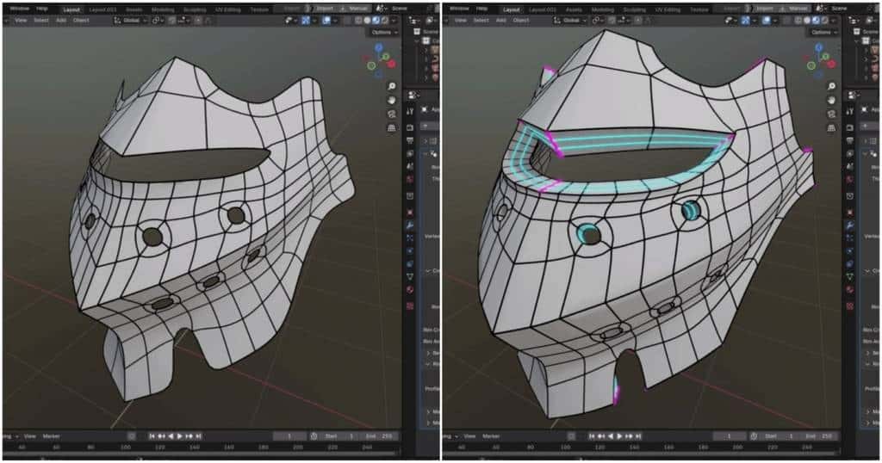
Task: Click the End frame field in left timeline
Action: pos(380,436)
